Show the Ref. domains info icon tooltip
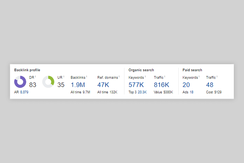244x163 pixels. click(x=119, y=76)
